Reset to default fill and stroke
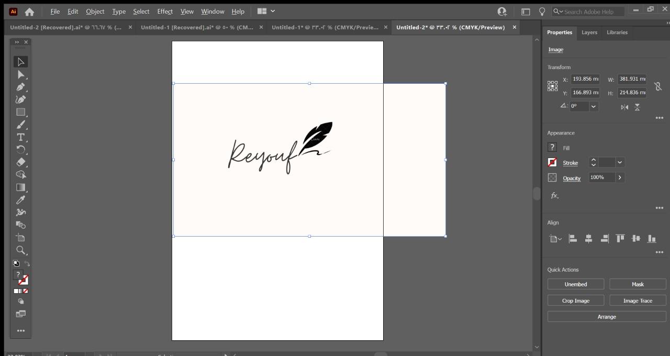 16,263
